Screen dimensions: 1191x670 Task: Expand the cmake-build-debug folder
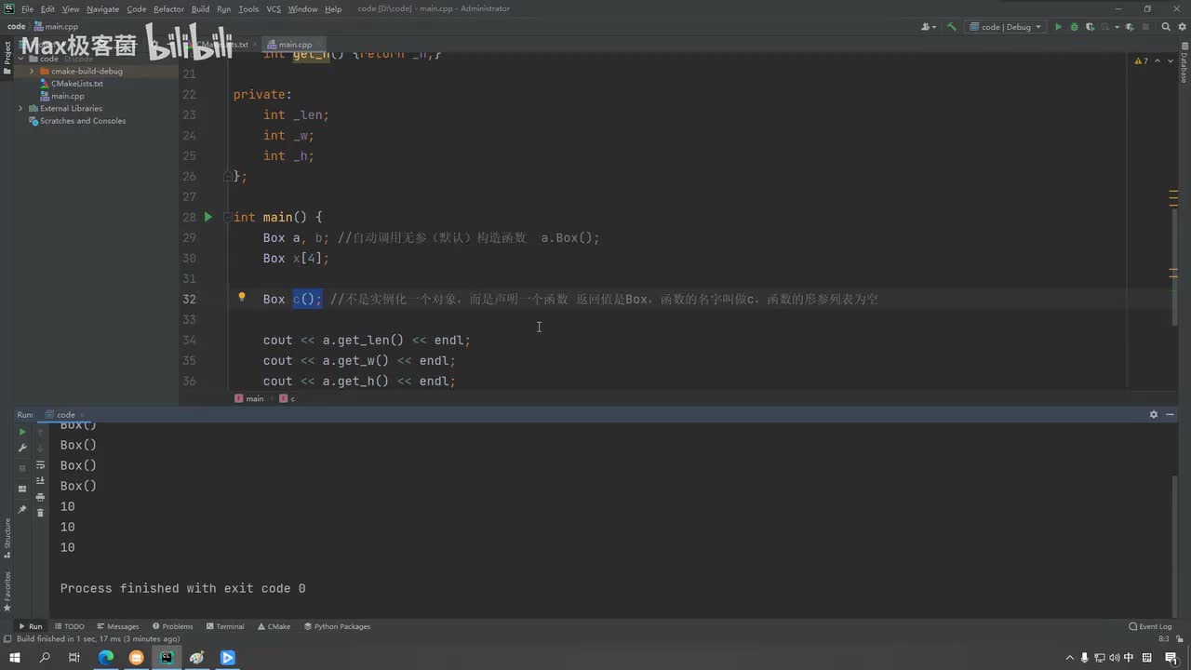point(32,71)
